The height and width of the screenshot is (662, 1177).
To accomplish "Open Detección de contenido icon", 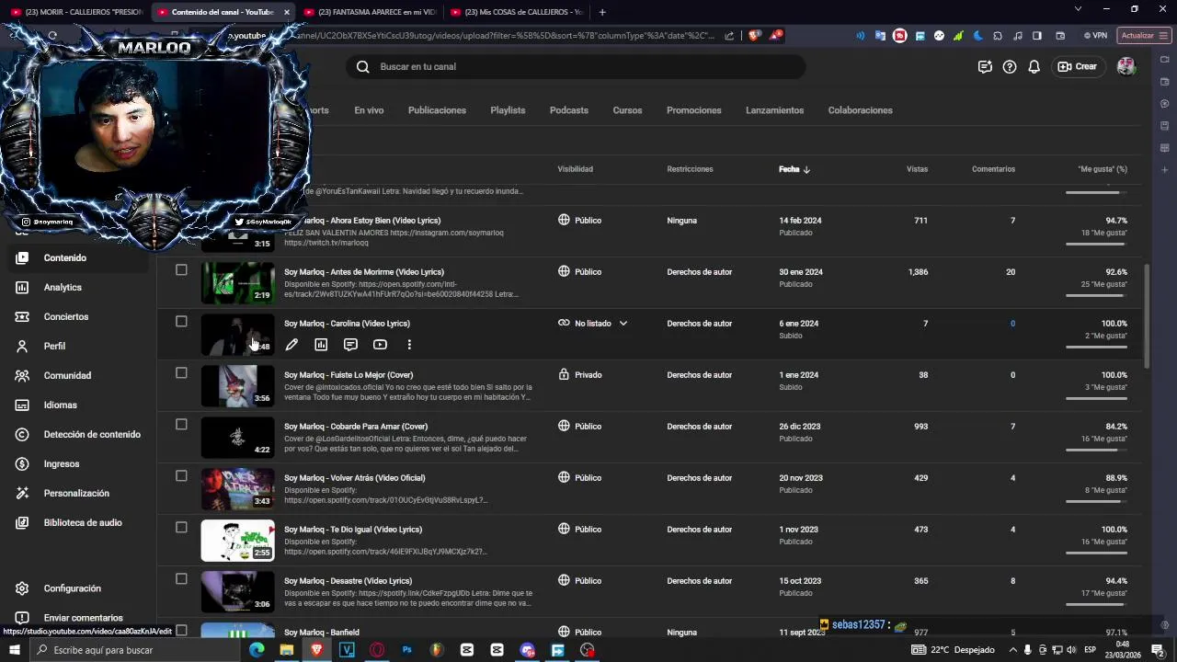I will pyautogui.click(x=22, y=434).
